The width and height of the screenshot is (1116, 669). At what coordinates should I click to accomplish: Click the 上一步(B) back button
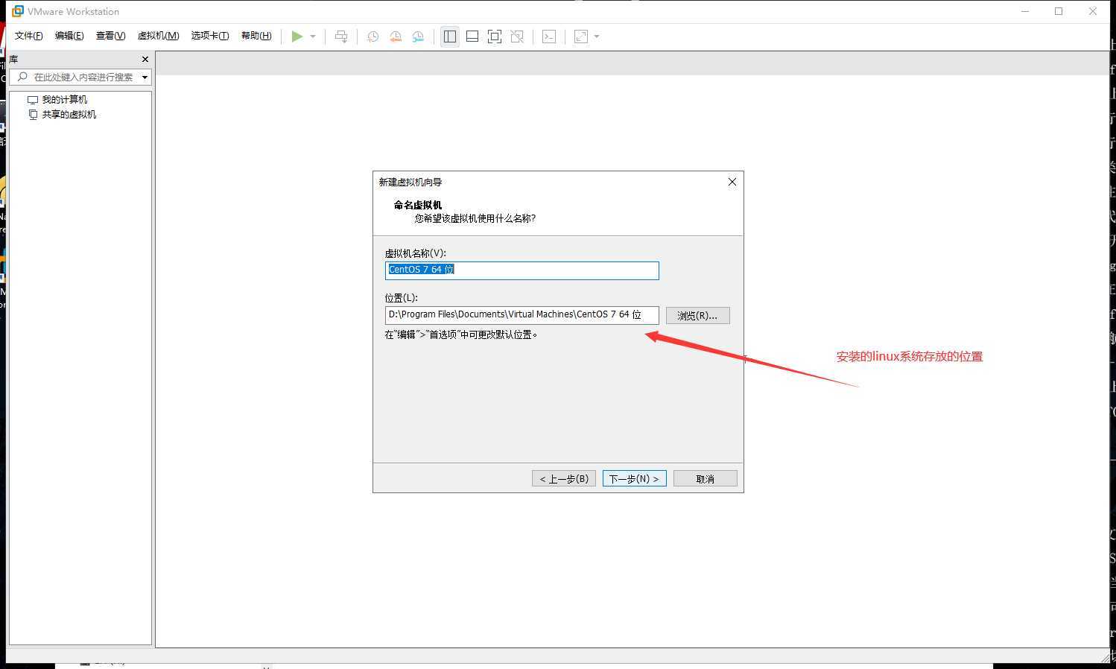[x=564, y=479]
